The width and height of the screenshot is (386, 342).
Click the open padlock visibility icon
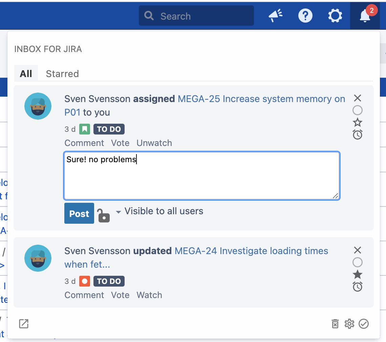point(103,216)
